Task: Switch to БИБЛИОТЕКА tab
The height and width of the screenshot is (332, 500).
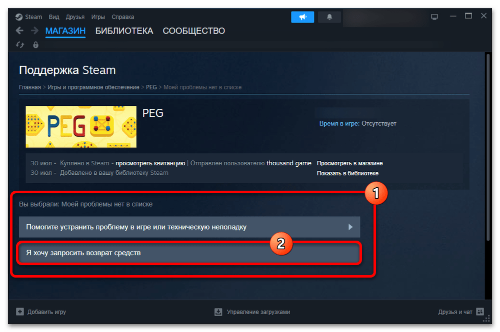Action: [x=124, y=31]
